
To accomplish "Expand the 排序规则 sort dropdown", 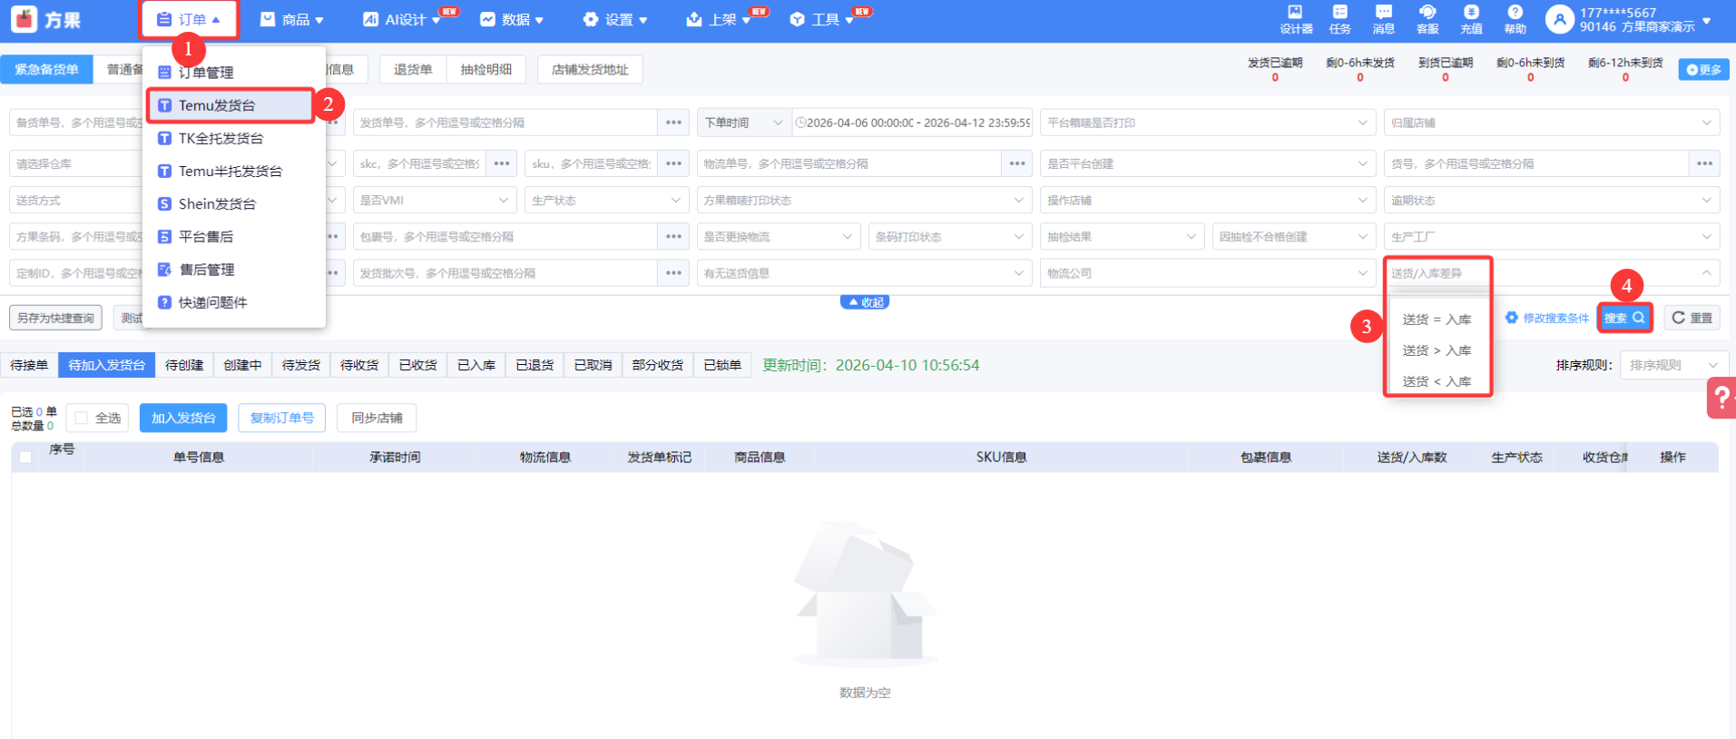I will pos(1673,365).
